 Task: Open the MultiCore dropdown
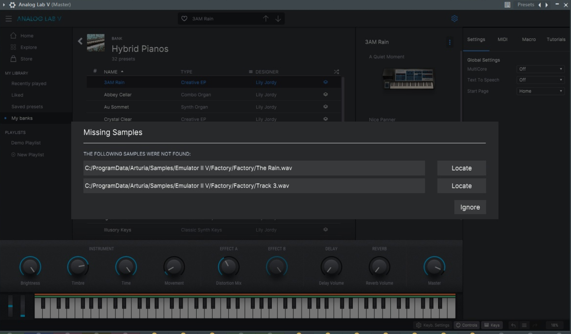coord(541,69)
